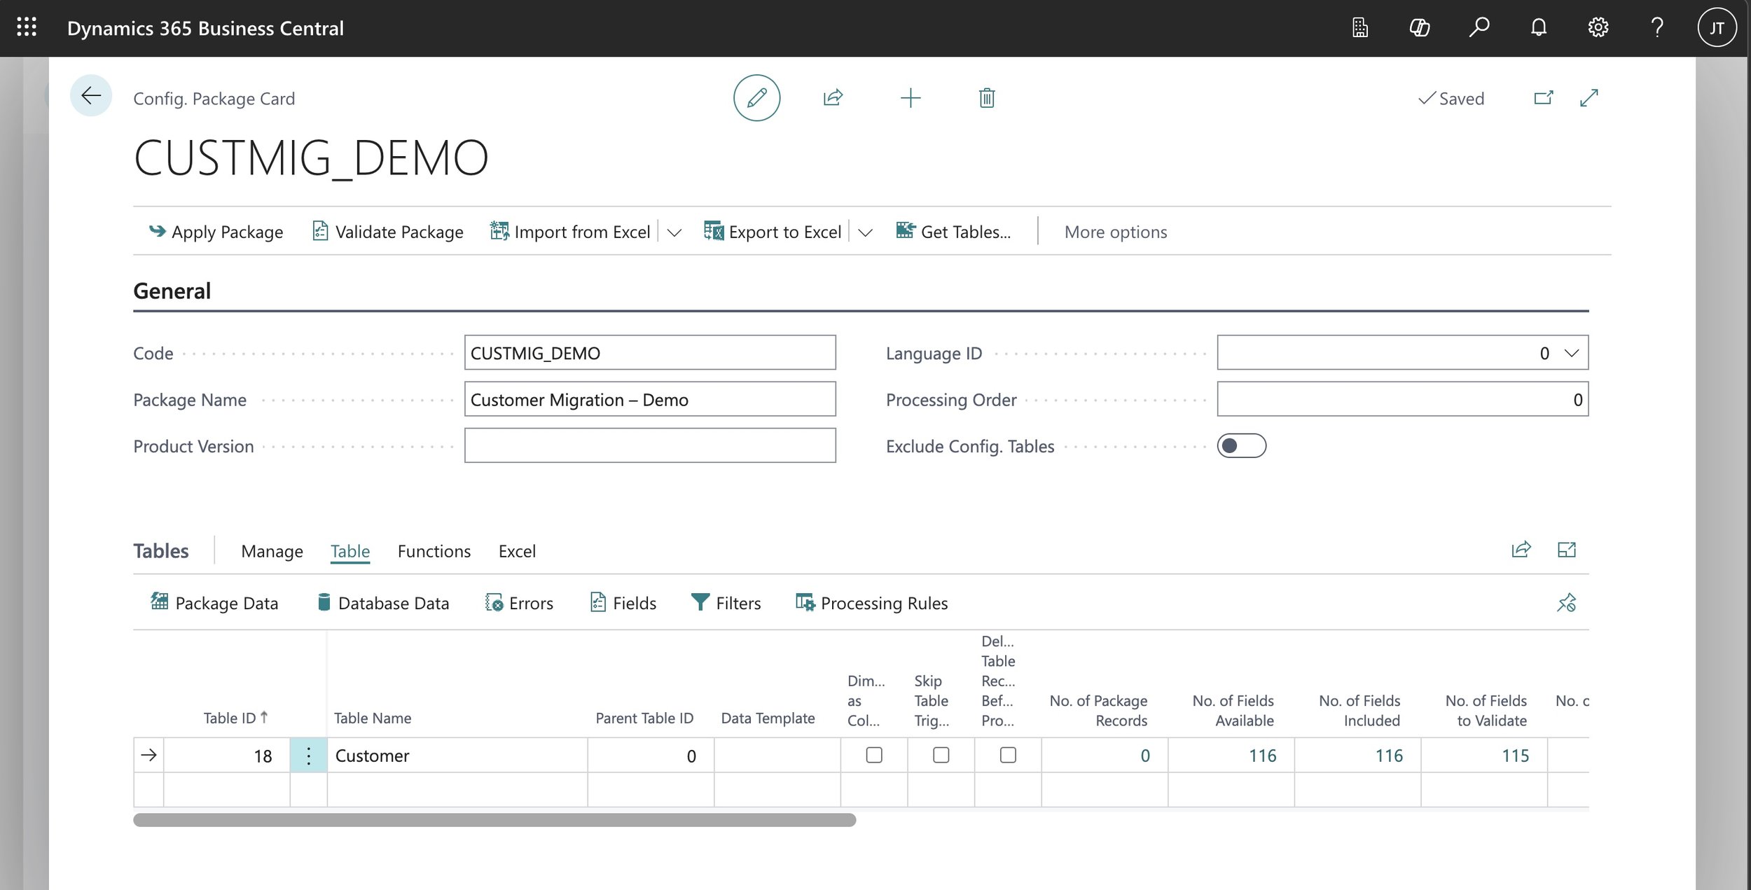The width and height of the screenshot is (1751, 890).
Task: Check Delete Table Records Before Processing for Customer
Action: (x=1007, y=755)
